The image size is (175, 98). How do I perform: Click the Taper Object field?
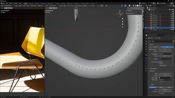165,78
